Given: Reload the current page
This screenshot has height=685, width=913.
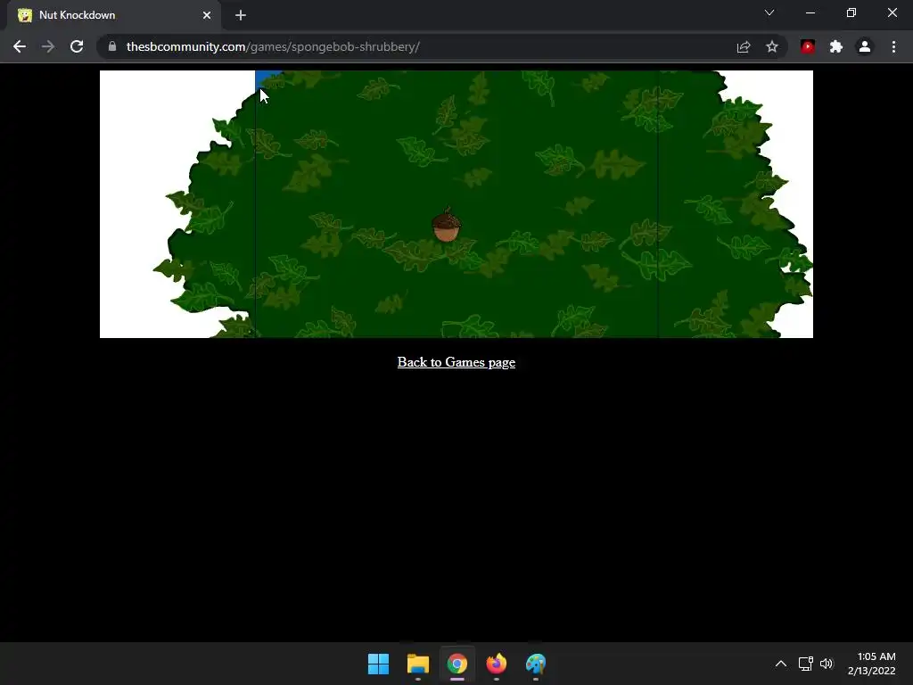Looking at the screenshot, I should [77, 46].
